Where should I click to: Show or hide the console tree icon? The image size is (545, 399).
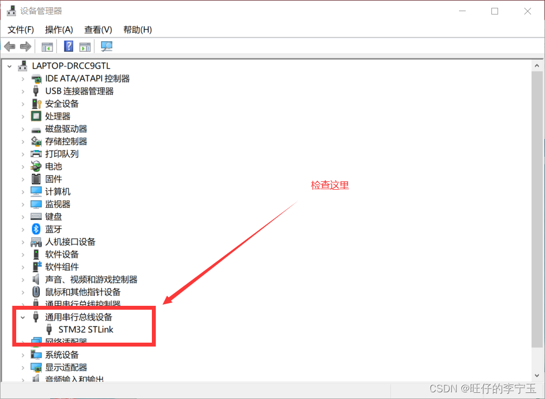47,46
